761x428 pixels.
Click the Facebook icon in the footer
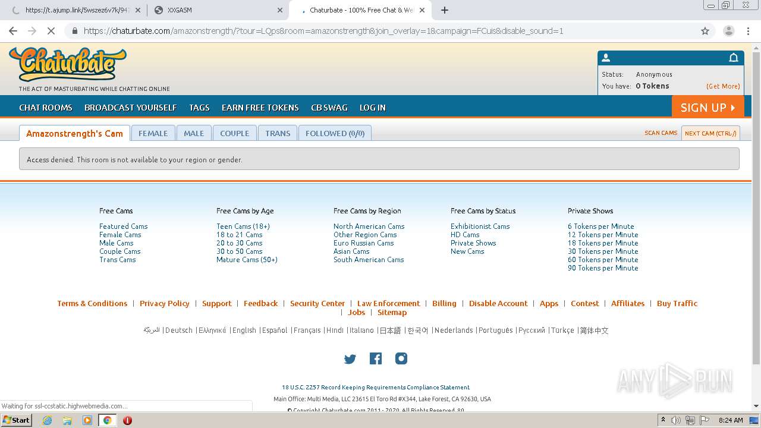pyautogui.click(x=376, y=358)
